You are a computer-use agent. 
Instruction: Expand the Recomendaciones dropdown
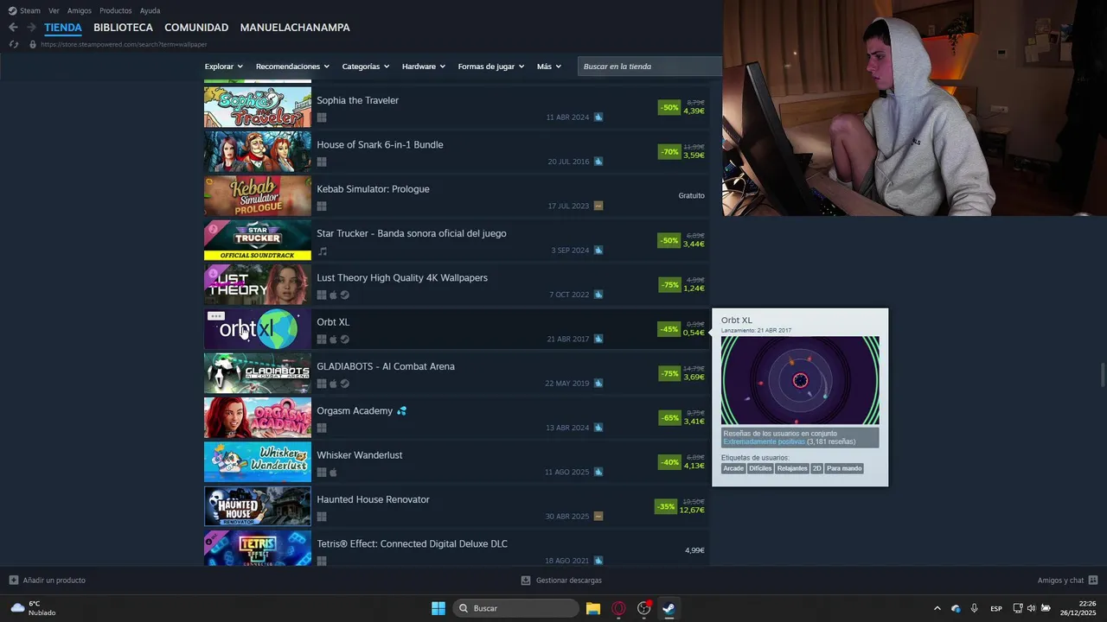[292, 67]
